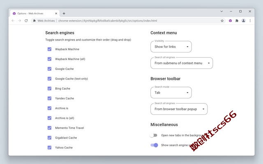This screenshot has height=164, width=263.
Task: Uncheck the Wayback Machine (all) checkbox
Action: tap(49, 59)
